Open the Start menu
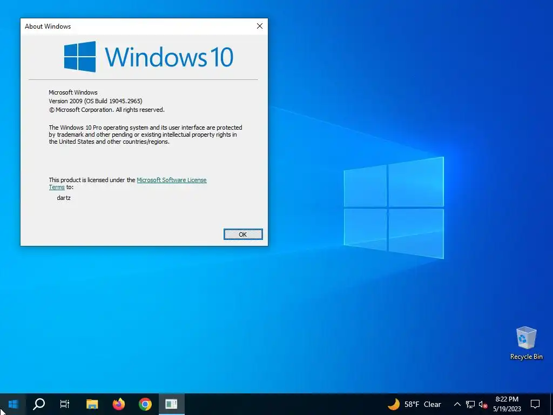 13,404
